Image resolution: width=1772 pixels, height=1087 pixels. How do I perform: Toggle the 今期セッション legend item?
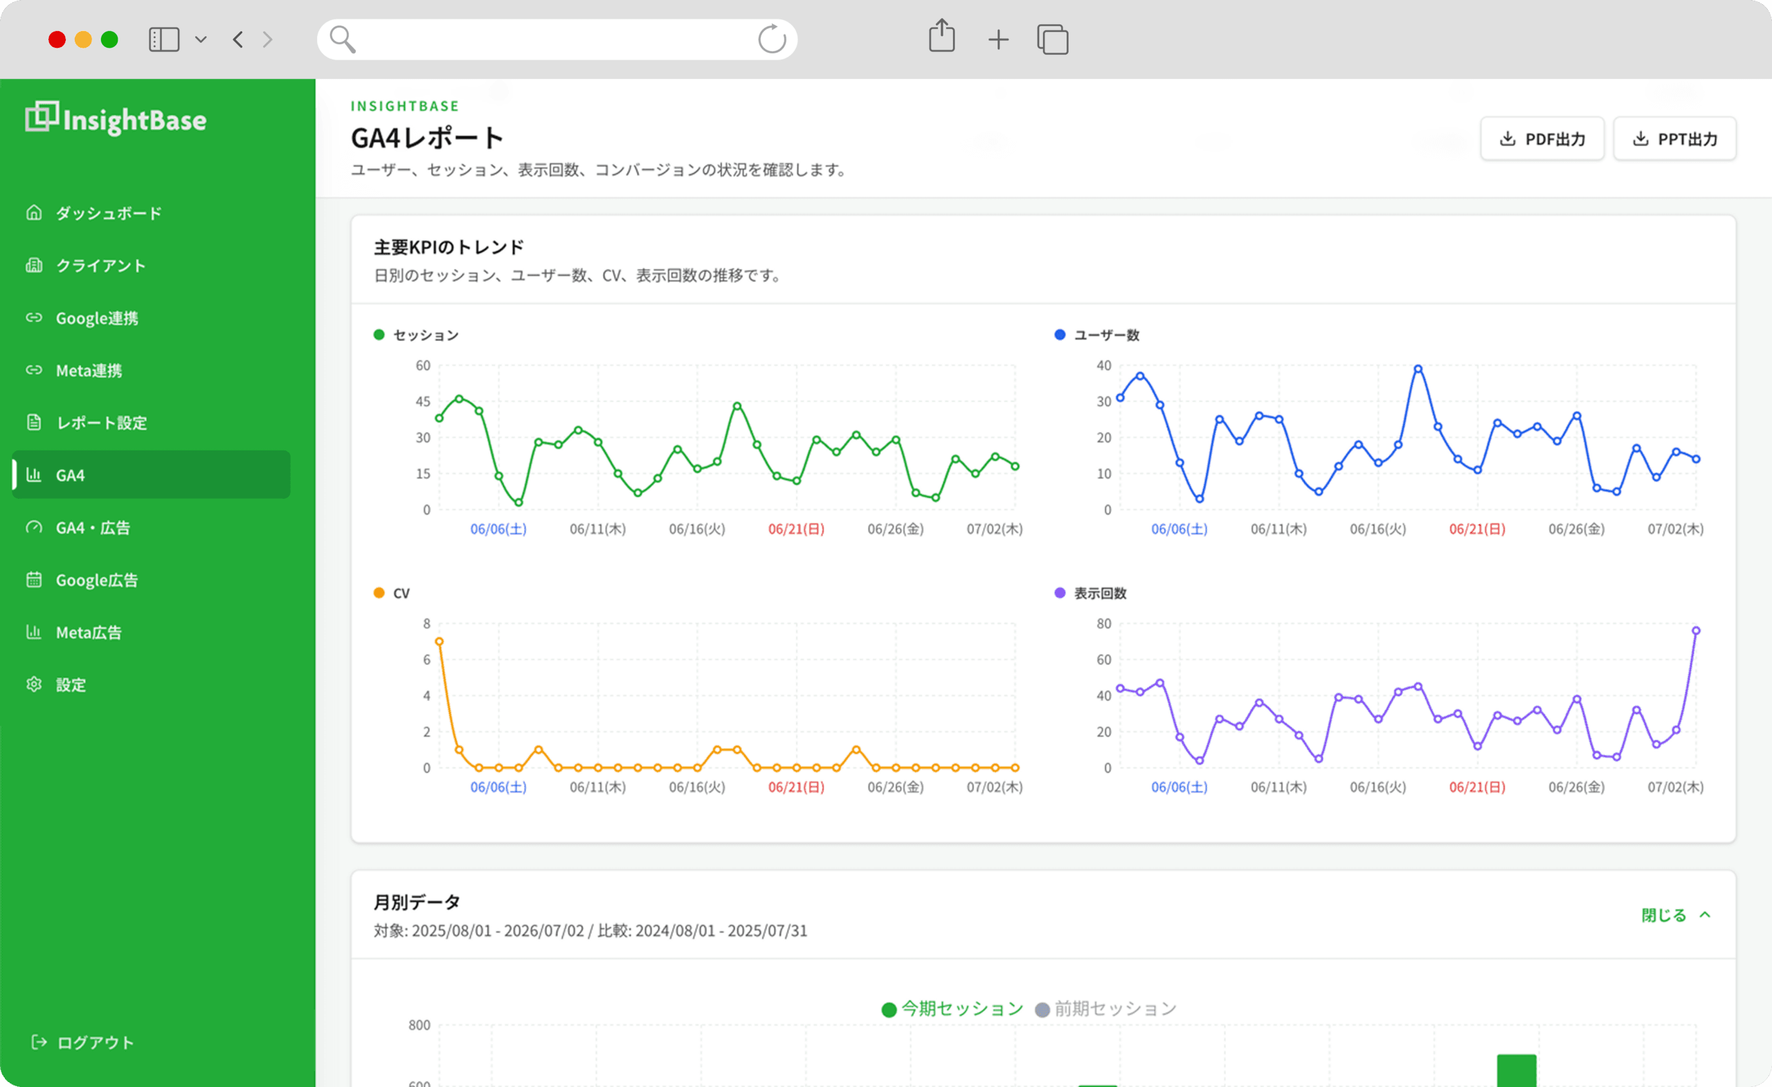tap(952, 1010)
